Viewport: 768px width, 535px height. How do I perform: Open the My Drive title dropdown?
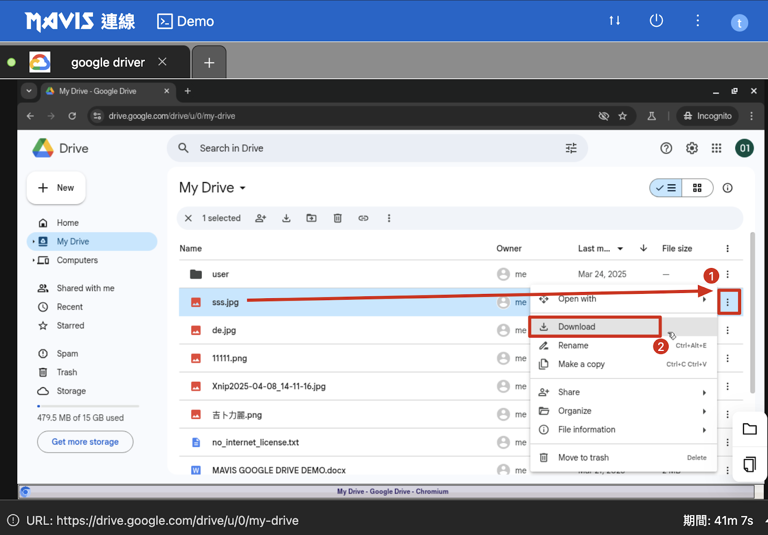tap(243, 188)
